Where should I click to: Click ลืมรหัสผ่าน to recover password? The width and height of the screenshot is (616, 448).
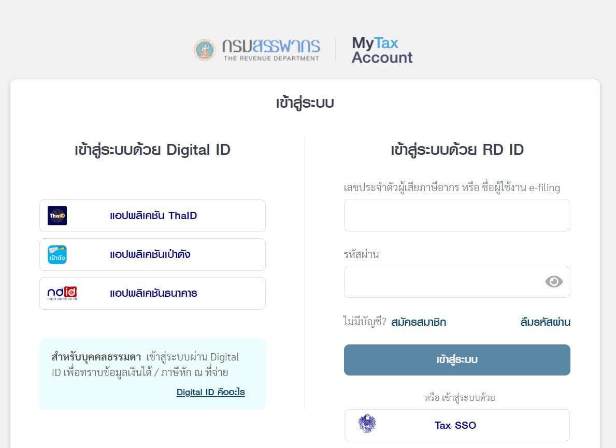544,322
